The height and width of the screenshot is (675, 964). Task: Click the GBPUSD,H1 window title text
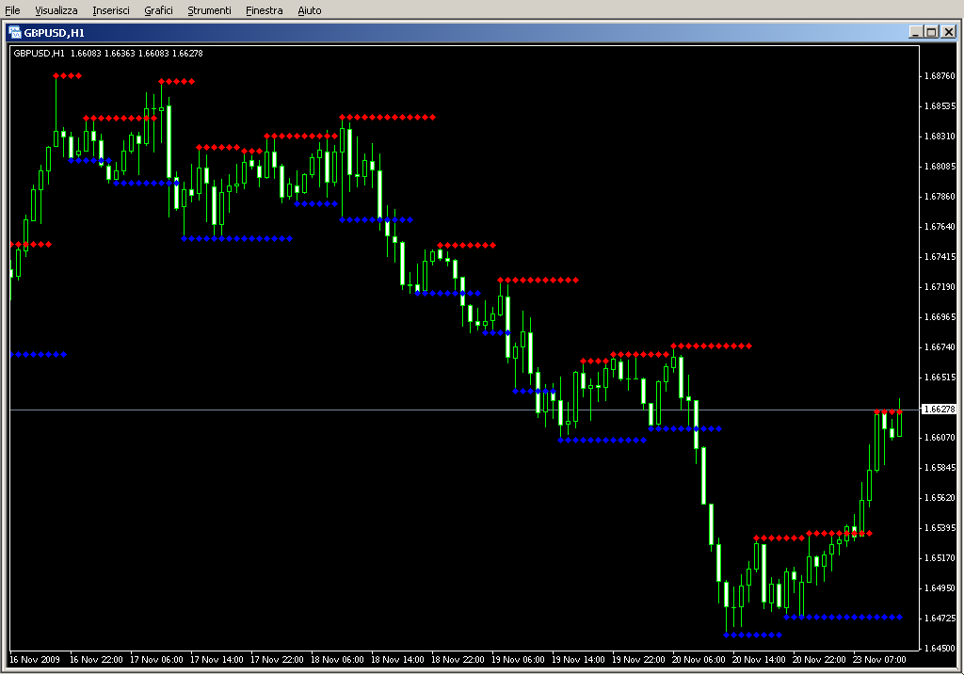point(54,33)
